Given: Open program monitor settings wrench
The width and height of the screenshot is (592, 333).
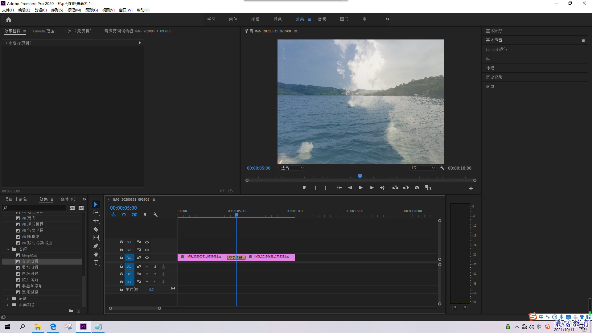Looking at the screenshot, I should (x=442, y=168).
